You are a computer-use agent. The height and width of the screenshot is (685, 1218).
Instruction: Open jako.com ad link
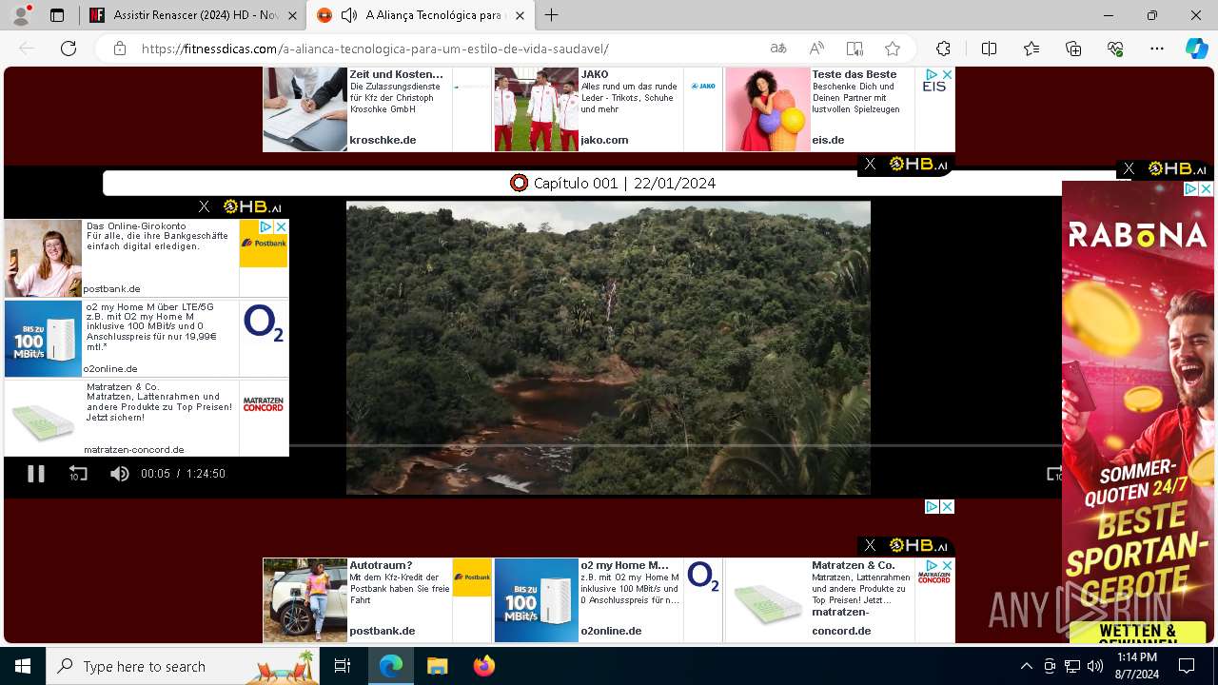604,140
